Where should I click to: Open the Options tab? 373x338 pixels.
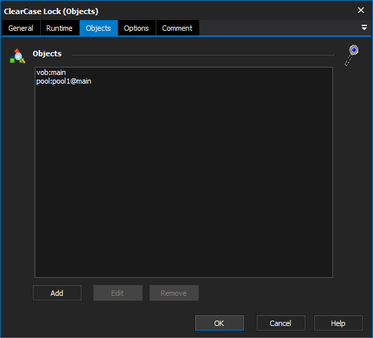(136, 28)
